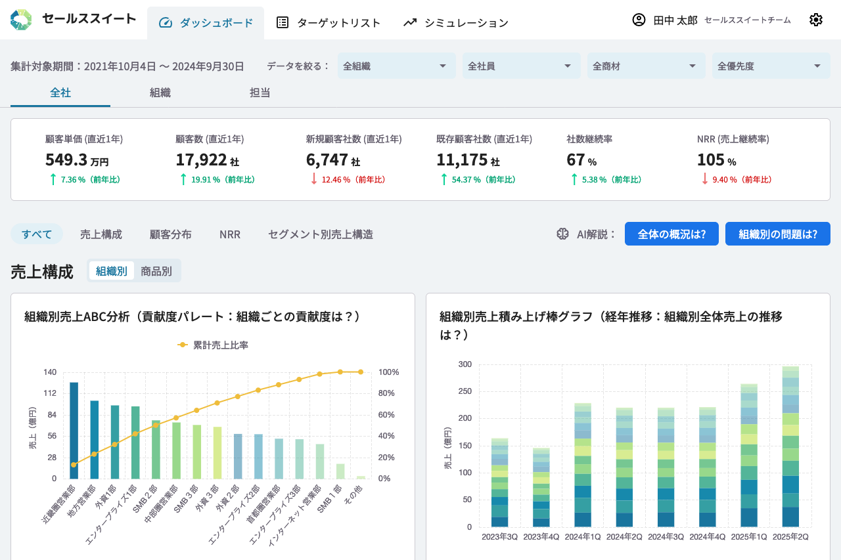Image resolution: width=841 pixels, height=560 pixels.
Task: Click the AI解説 brain icon
Action: pos(562,234)
